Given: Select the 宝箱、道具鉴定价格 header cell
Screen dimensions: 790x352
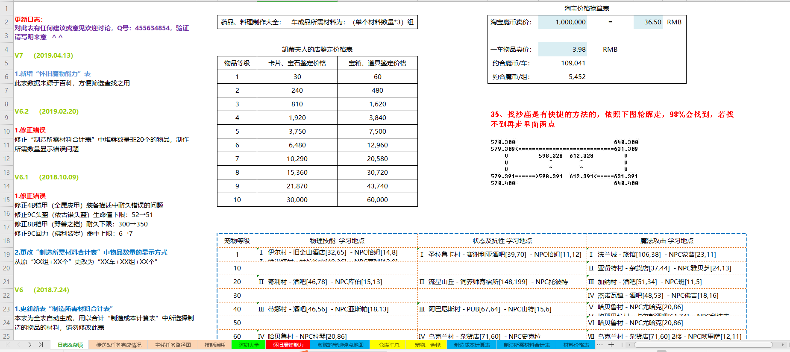Looking at the screenshot, I should coord(377,63).
